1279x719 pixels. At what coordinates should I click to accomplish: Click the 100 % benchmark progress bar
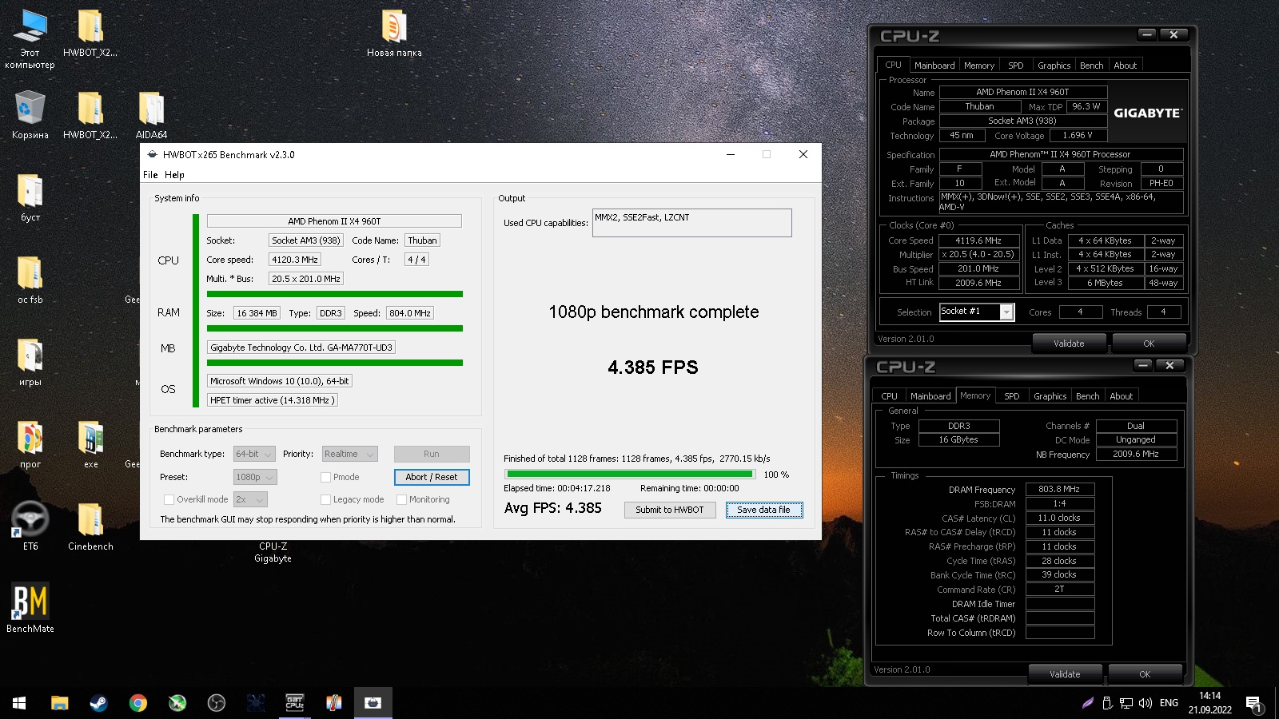click(629, 474)
